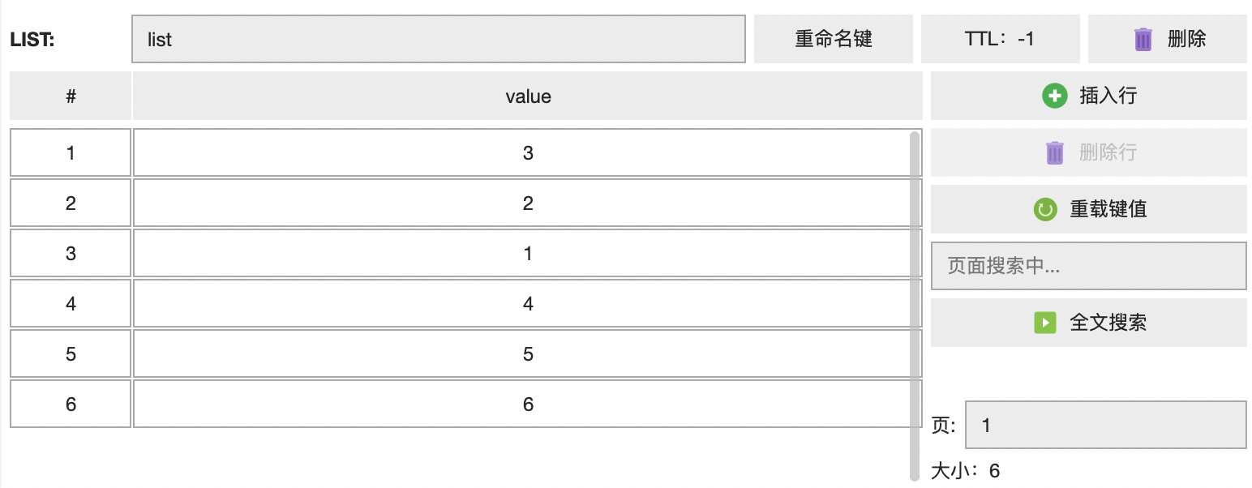Click the index cell of row 5

71,353
